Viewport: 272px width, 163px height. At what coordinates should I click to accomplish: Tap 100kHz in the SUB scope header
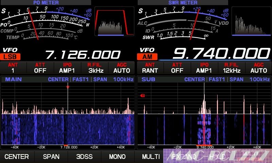[260, 79]
